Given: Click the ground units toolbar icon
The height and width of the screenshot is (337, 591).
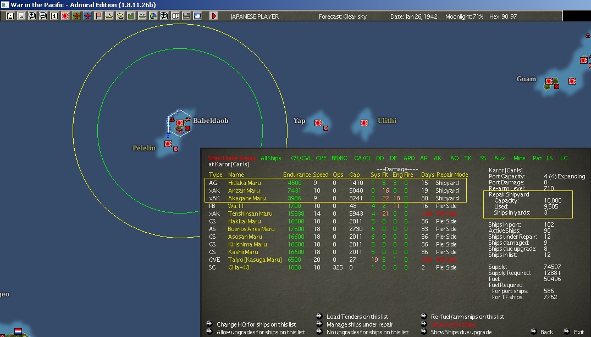Looking at the screenshot, I should 142,16.
